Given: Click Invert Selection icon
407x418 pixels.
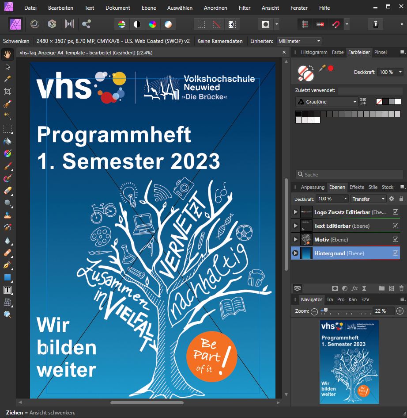Looking at the screenshot, I should tap(232, 24).
